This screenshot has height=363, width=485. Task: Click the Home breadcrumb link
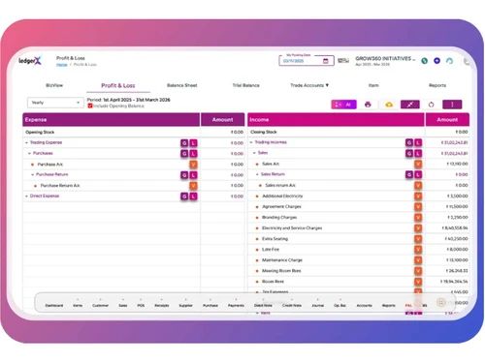[61, 65]
